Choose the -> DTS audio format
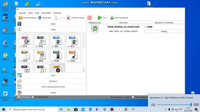Image resolution: width=200 pixels, height=112 pixels. 26,41
